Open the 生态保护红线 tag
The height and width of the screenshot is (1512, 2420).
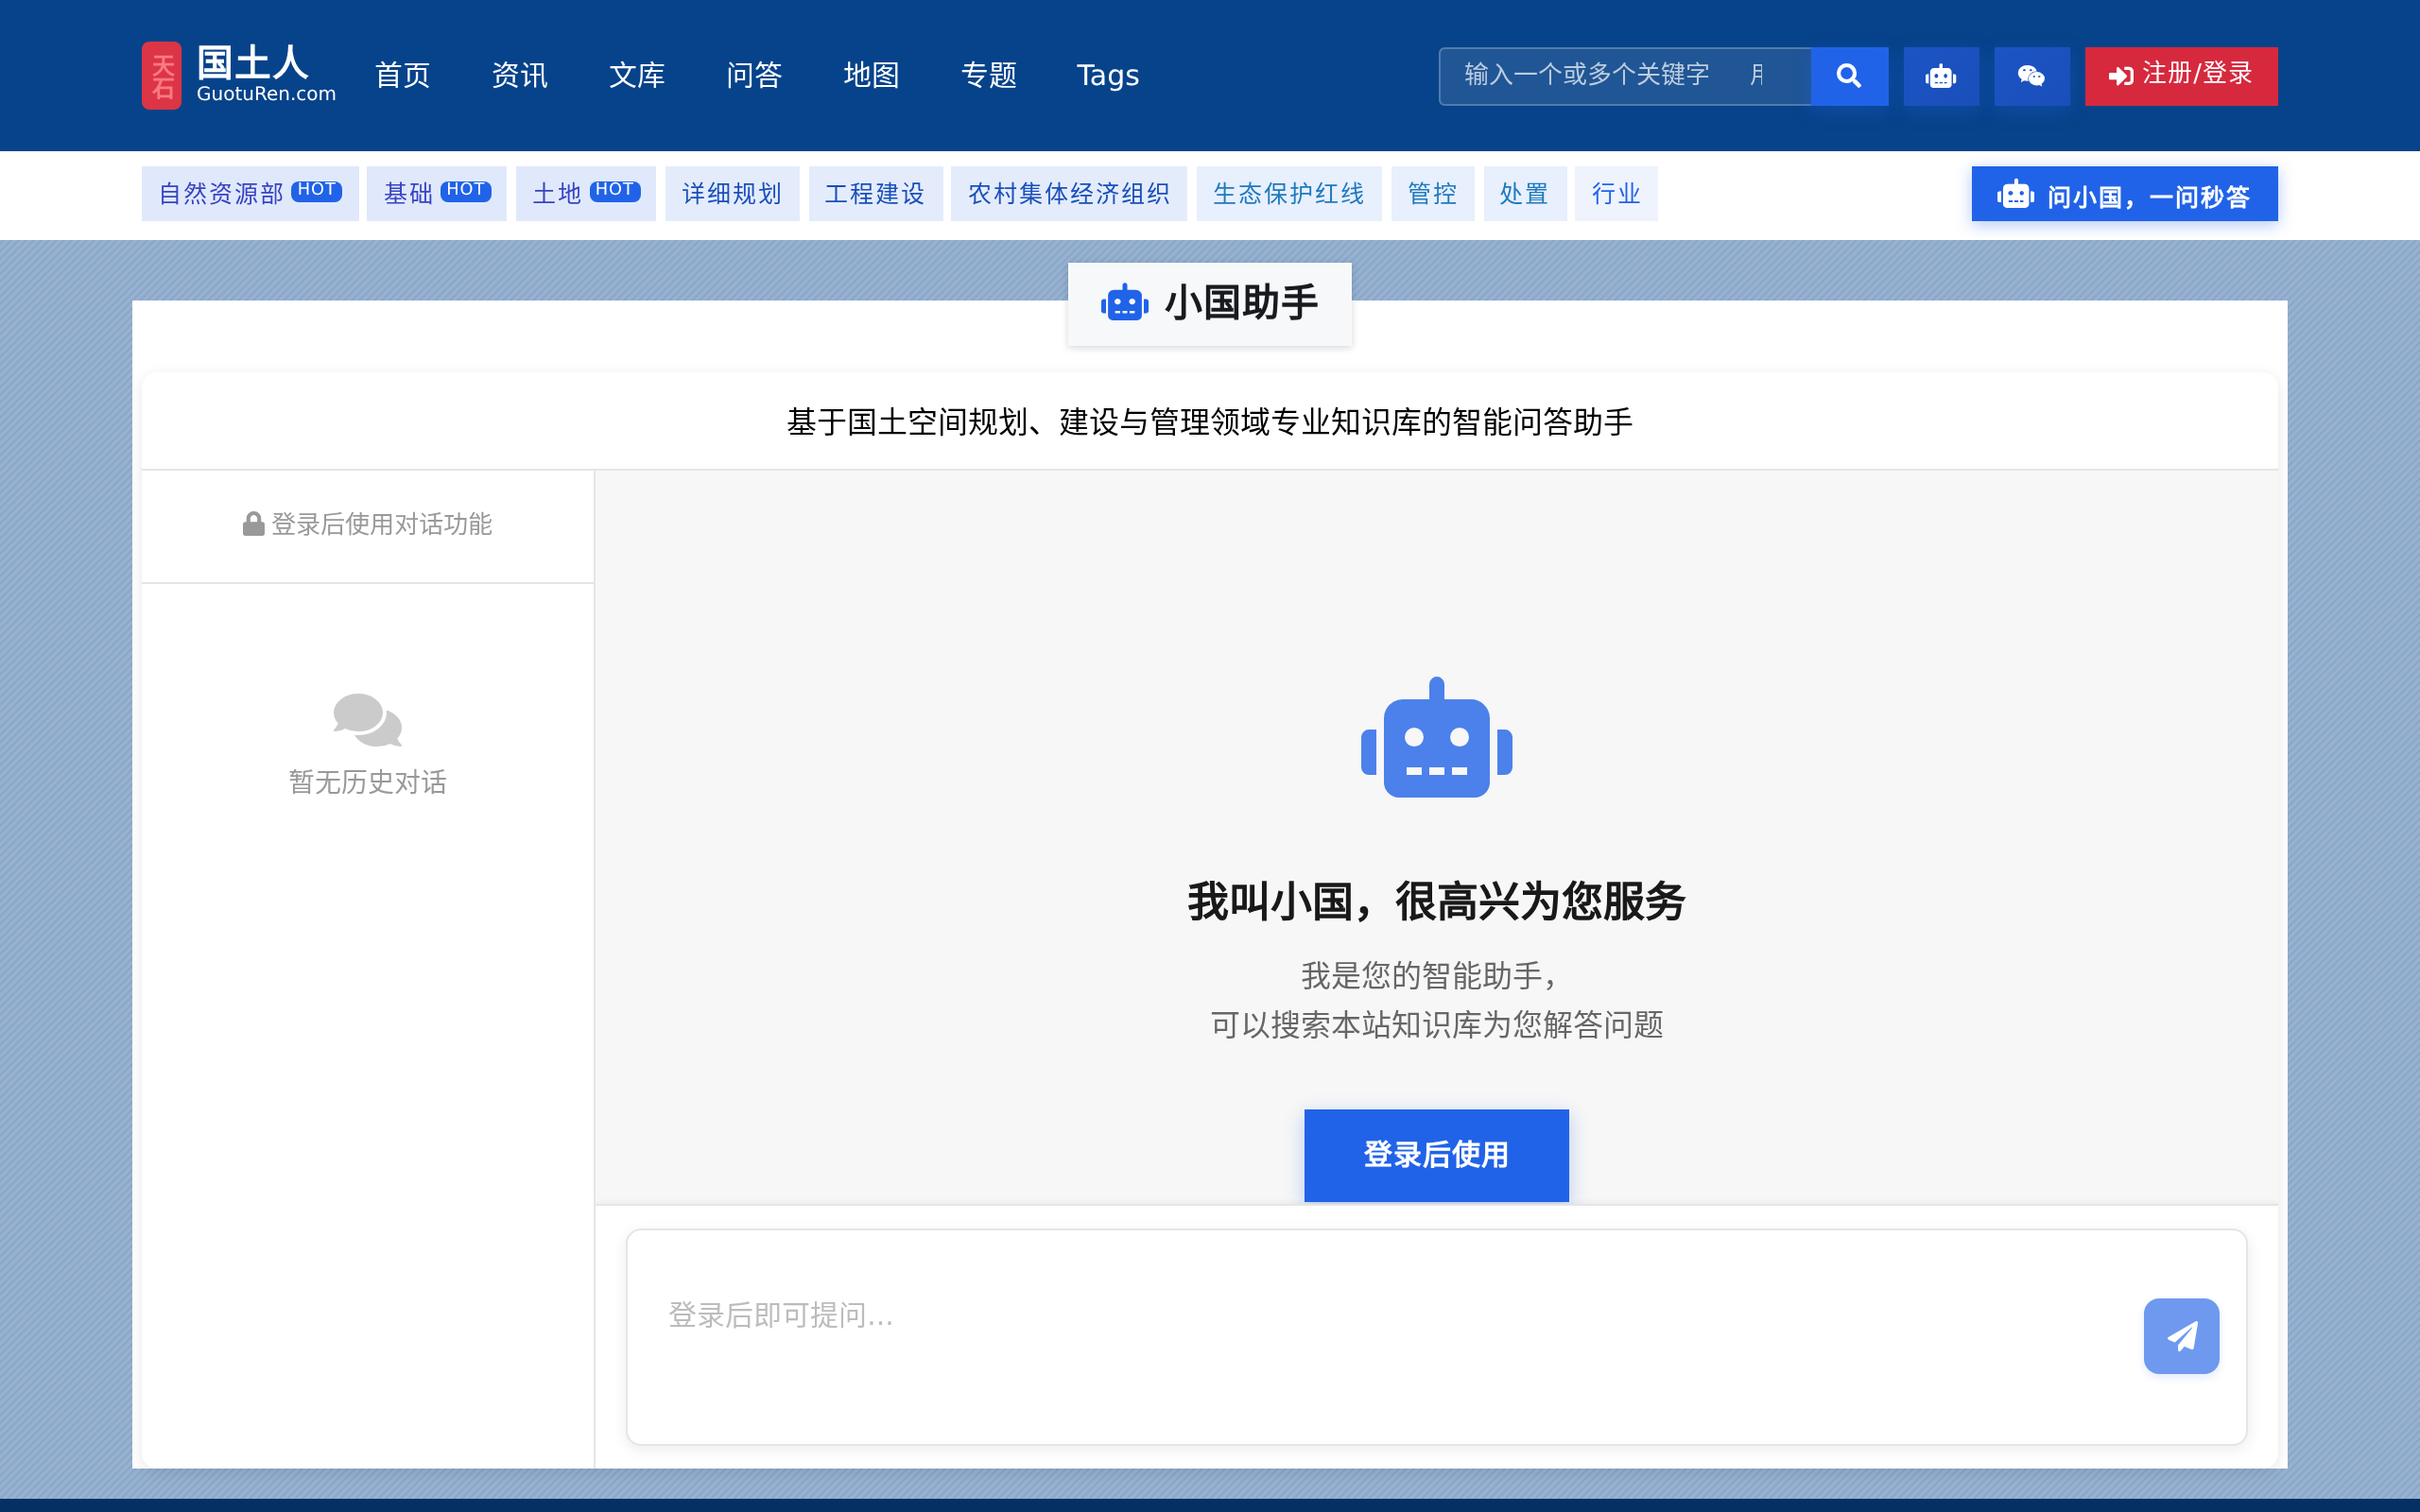tap(1288, 194)
